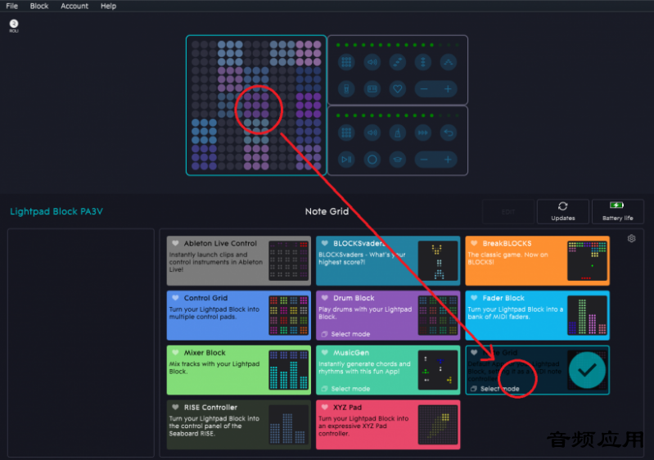This screenshot has width=654, height=460.
Task: Click the Play/Pause button on the Loop Block
Action: pos(346,160)
